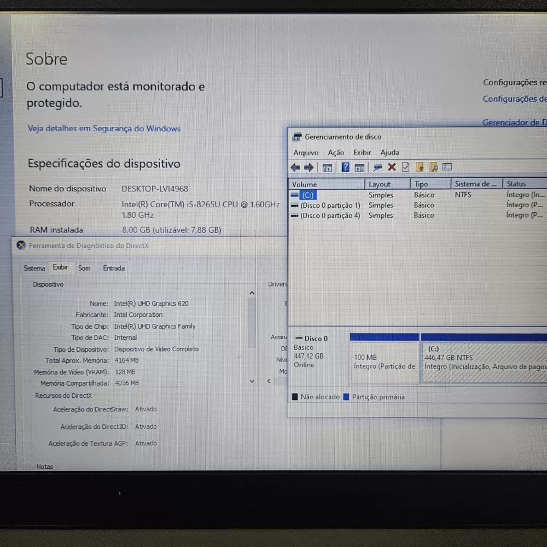547x547 pixels.
Task: Open the Ação menu
Action: [x=336, y=153]
